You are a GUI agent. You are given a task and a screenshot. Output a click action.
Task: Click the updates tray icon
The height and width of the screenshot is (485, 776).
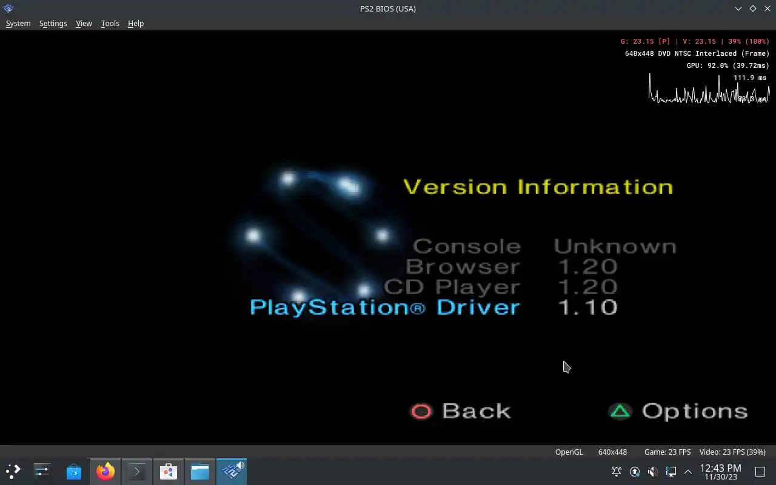(x=635, y=472)
